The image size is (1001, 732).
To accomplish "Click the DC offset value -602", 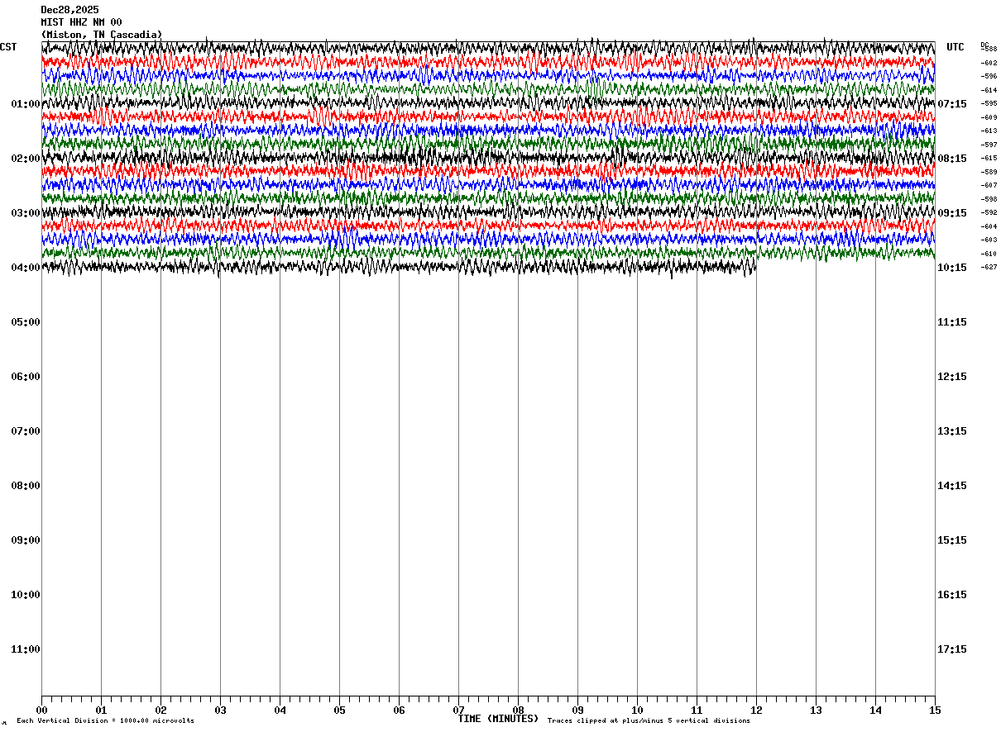I will coord(989,63).
